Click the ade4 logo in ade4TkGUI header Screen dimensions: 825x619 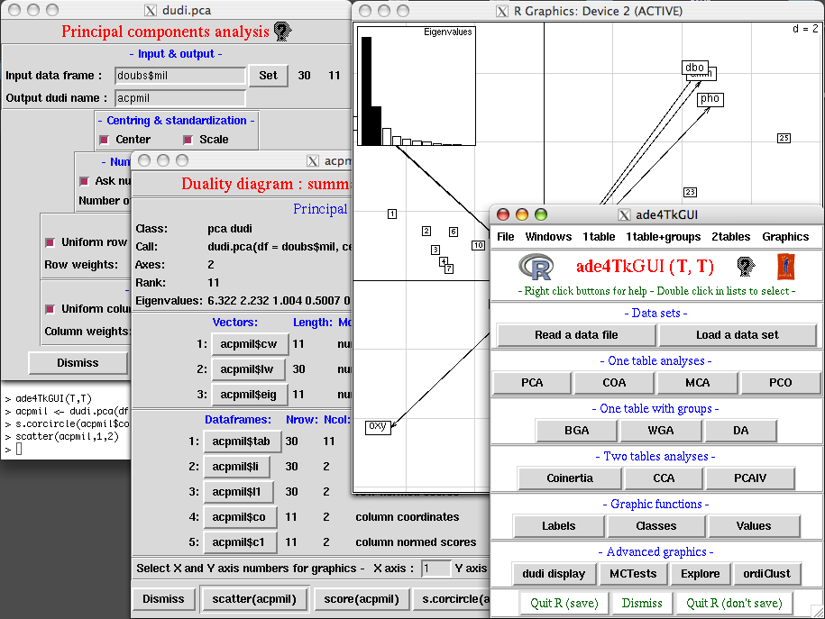[x=745, y=267]
